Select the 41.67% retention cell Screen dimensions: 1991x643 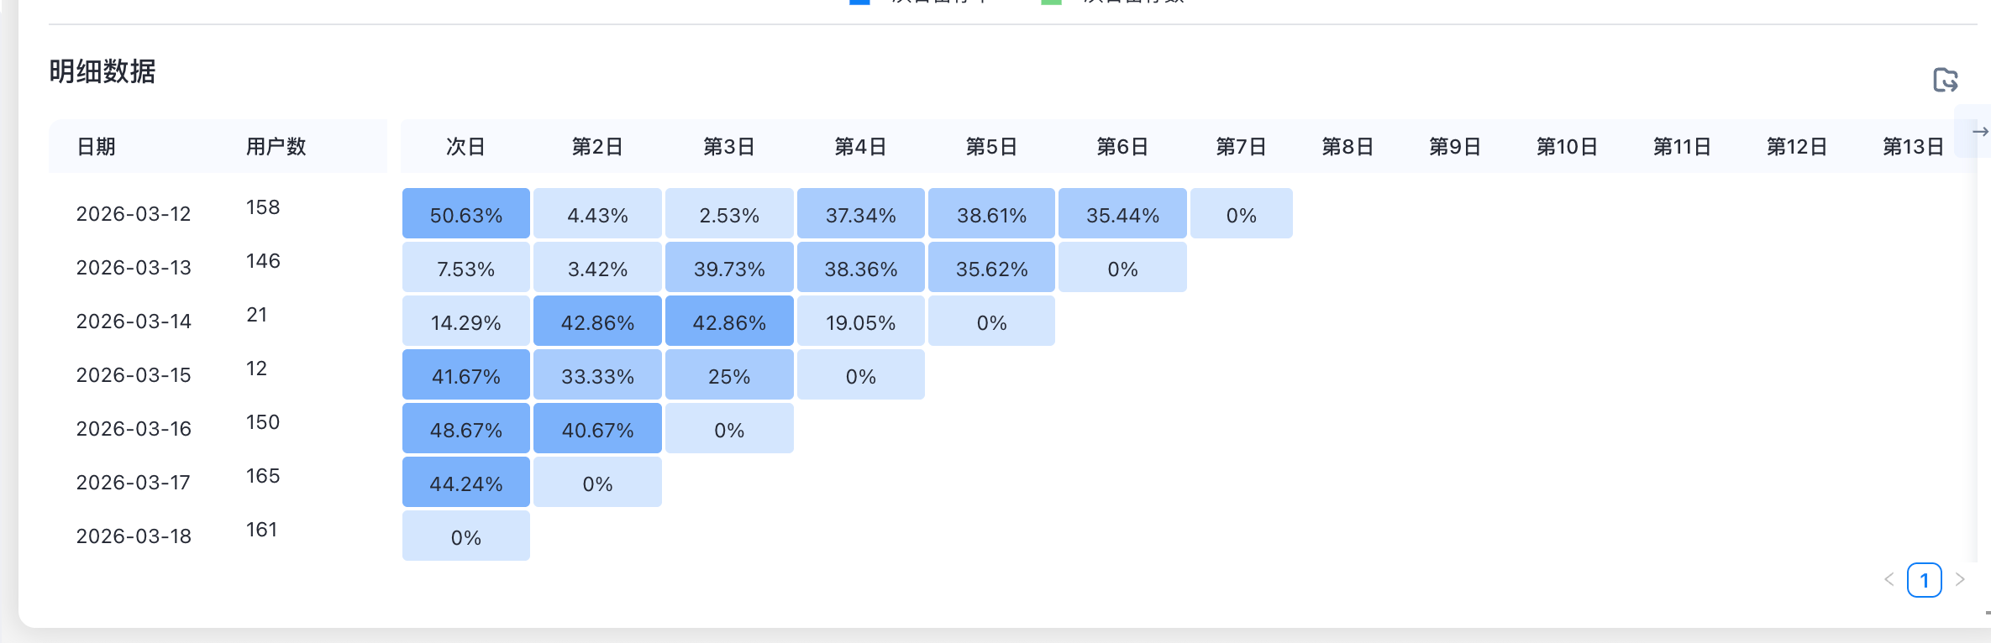point(465,376)
